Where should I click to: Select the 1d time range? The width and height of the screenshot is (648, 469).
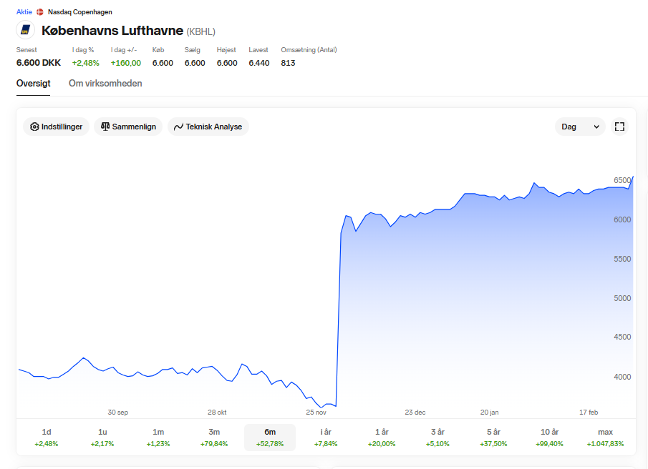coord(47,438)
